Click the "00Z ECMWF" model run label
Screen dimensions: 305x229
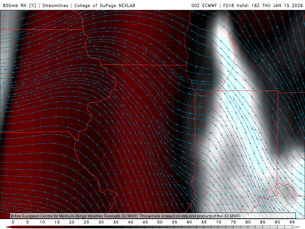(x=204, y=5)
